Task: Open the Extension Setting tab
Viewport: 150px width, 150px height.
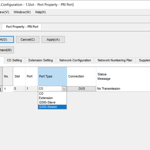Action: [x=40, y=60]
